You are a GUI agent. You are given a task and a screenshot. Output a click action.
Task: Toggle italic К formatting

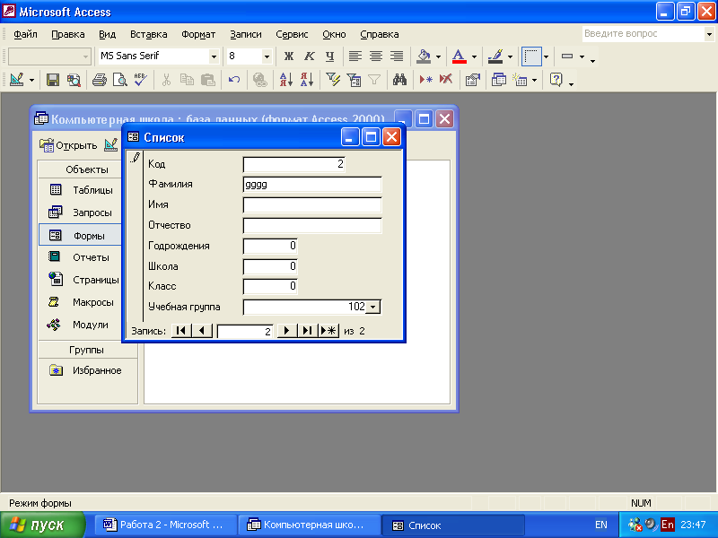[x=310, y=56]
